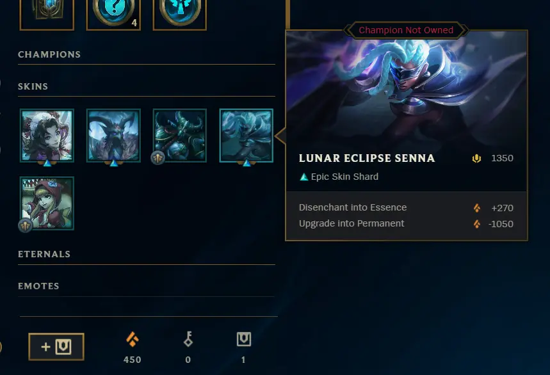This screenshot has width=550, height=375.
Task: Select the Lunar Eclipse Senna skin shard
Action: (x=247, y=136)
